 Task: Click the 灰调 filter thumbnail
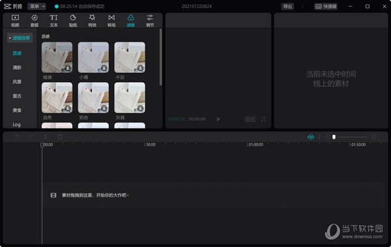pyautogui.click(x=130, y=98)
